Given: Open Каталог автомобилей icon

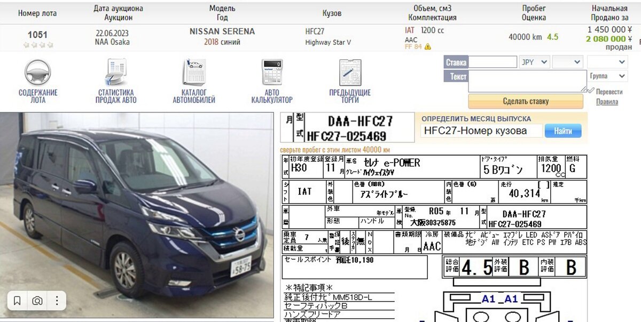Looking at the screenshot, I should [194, 72].
